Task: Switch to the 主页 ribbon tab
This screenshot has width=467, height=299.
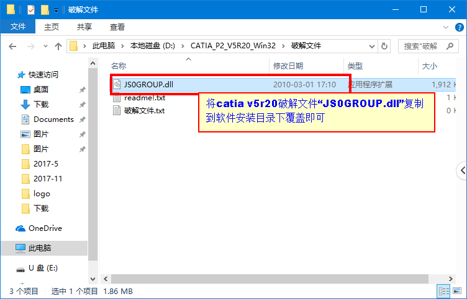Action: click(51, 27)
